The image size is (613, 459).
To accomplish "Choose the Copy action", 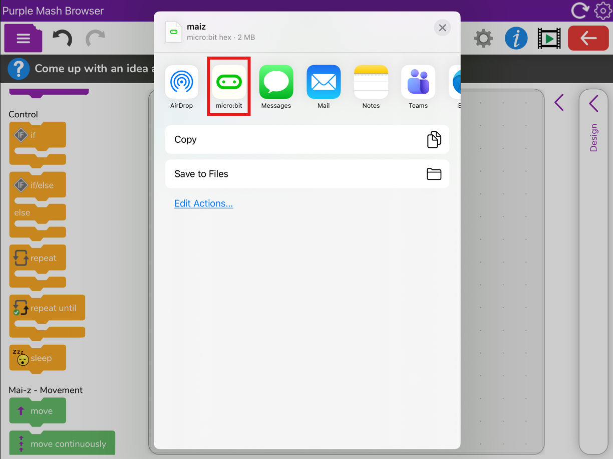I will coord(307,139).
